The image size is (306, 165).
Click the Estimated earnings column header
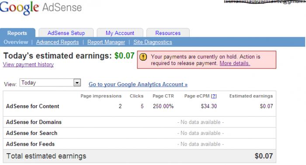click(x=251, y=96)
